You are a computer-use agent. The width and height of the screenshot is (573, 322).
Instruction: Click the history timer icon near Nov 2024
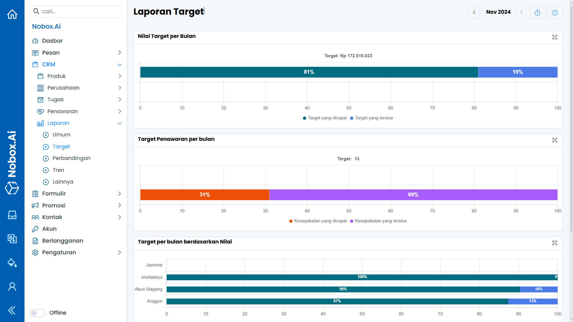537,13
